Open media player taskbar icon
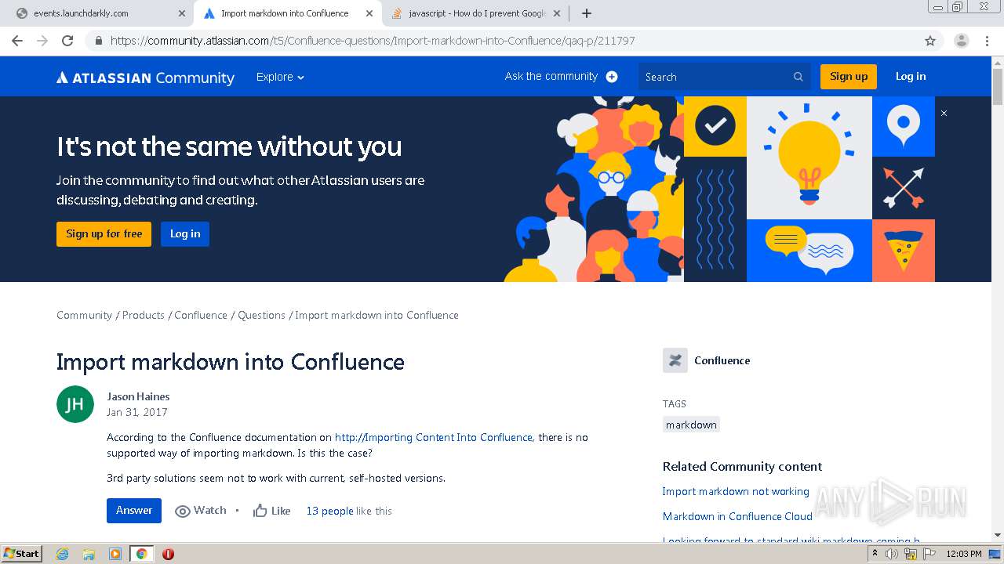1004x564 pixels. (x=115, y=554)
